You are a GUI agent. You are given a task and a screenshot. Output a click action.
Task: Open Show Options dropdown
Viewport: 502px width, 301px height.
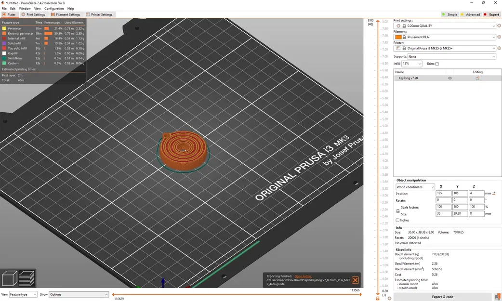point(79,294)
